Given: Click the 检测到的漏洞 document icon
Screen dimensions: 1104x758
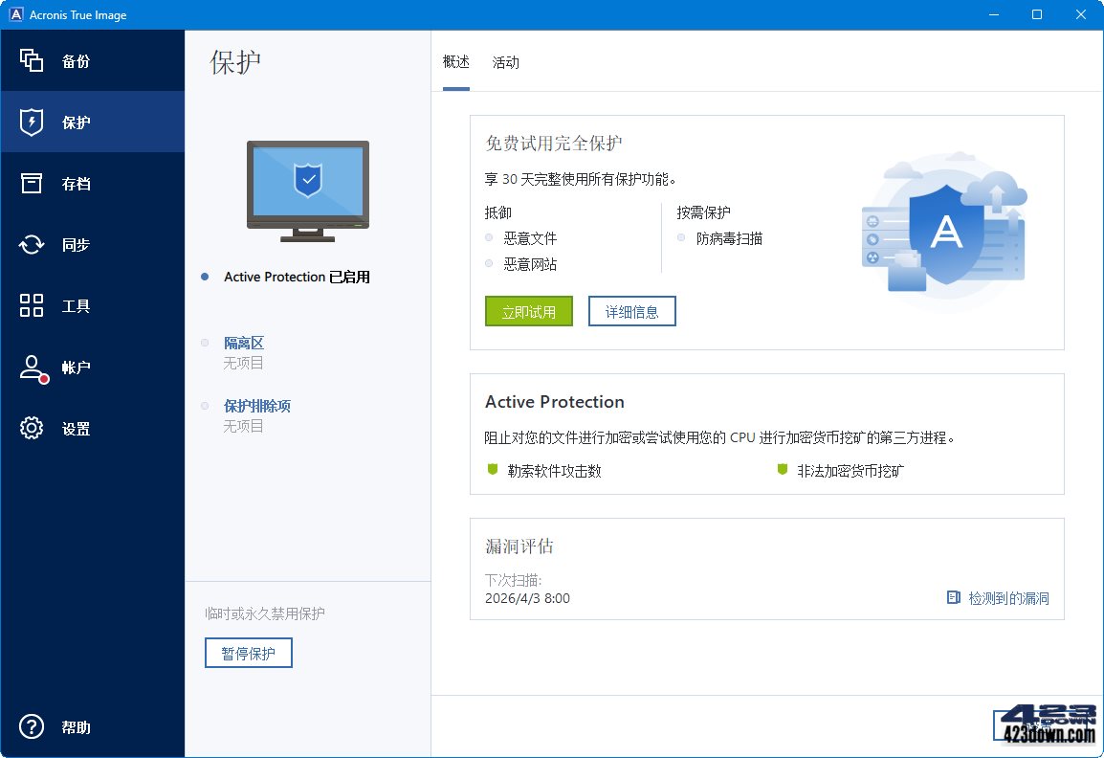Looking at the screenshot, I should pyautogui.click(x=952, y=597).
